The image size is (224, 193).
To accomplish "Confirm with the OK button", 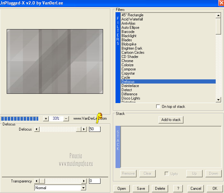I will (215, 189).
